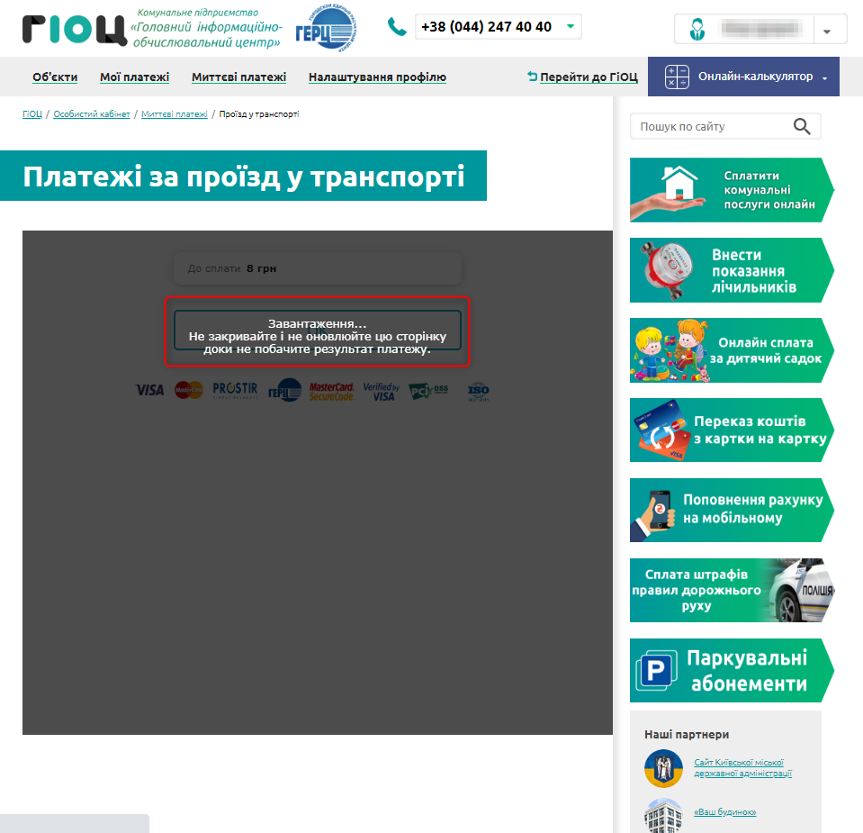Follow the Перейти до ГіОЦ link
Viewport: 863px width, 833px height.
click(589, 77)
